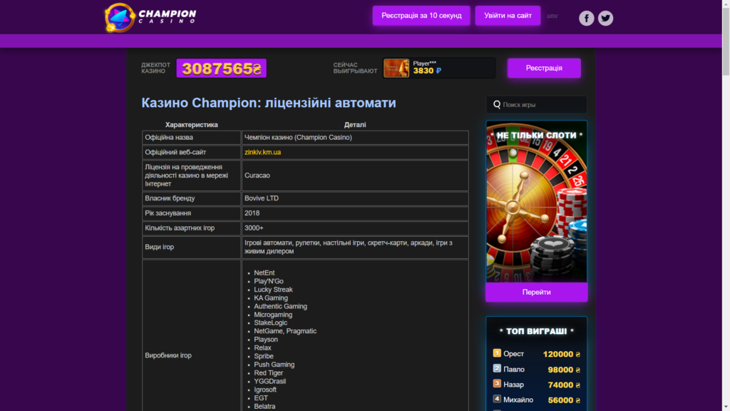Click the roulette wheel banner image
This screenshot has width=730, height=411.
(x=536, y=201)
